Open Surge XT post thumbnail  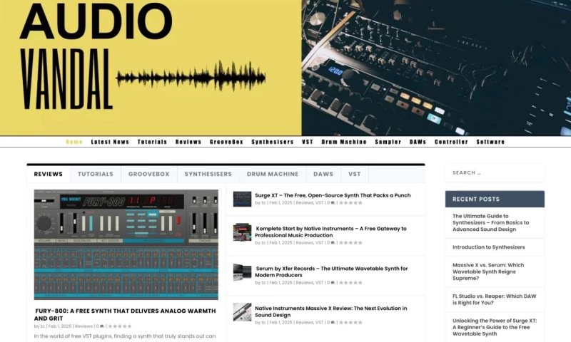point(242,199)
